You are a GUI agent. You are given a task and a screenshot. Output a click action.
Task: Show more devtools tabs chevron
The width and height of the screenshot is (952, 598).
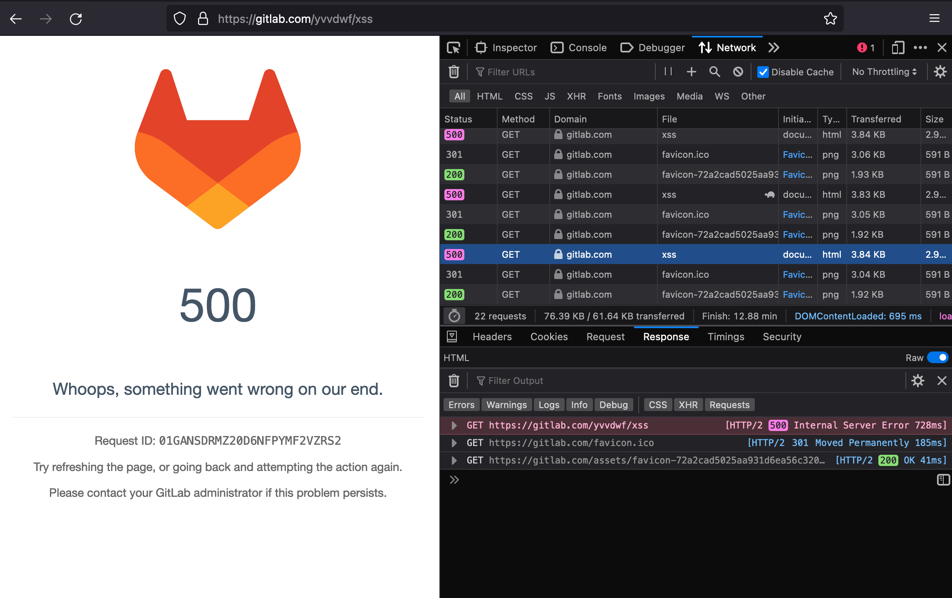773,47
